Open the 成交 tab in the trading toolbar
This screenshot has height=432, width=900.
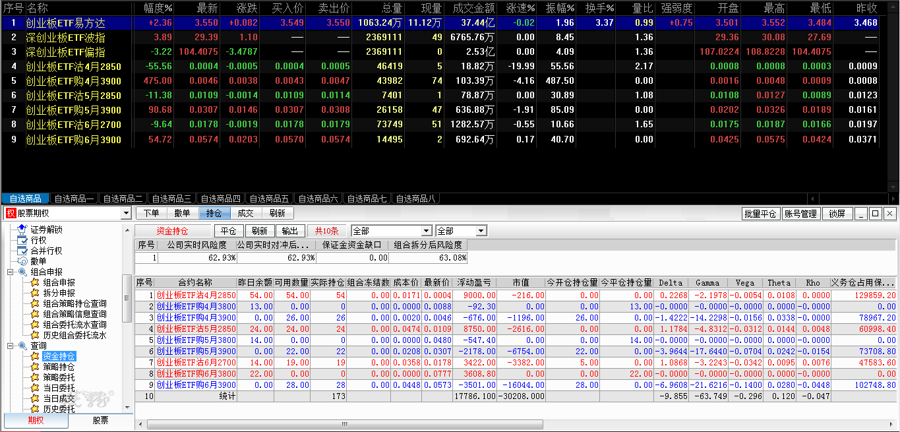coord(245,213)
